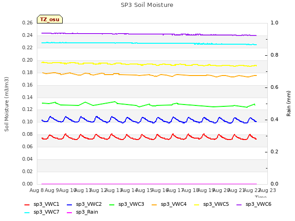Click the Aug 23 date tick label

coord(267,190)
